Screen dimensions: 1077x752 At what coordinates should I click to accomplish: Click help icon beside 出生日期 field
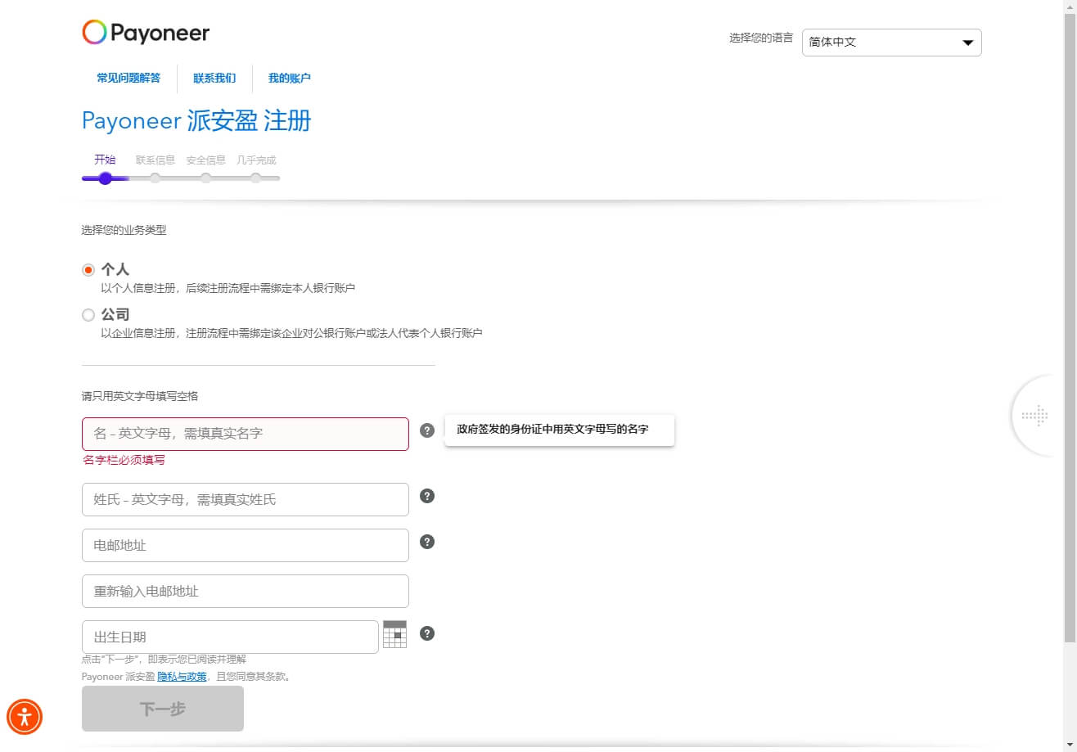[x=427, y=633]
